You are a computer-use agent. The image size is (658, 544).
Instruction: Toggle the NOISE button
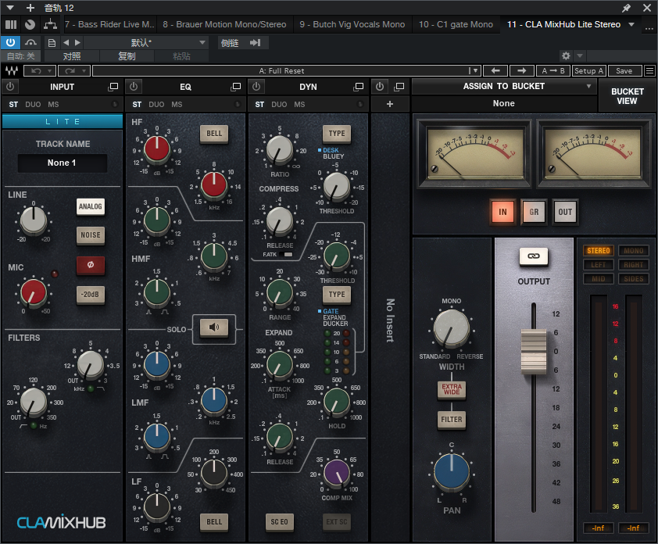[90, 235]
